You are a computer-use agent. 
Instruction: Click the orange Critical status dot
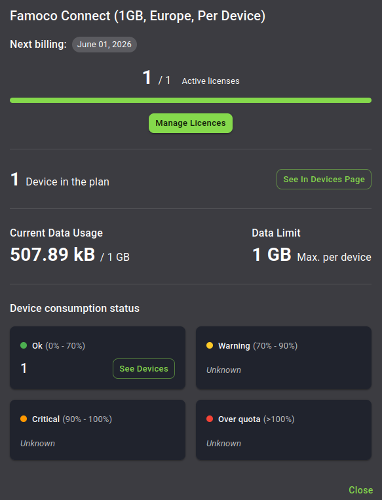24,419
